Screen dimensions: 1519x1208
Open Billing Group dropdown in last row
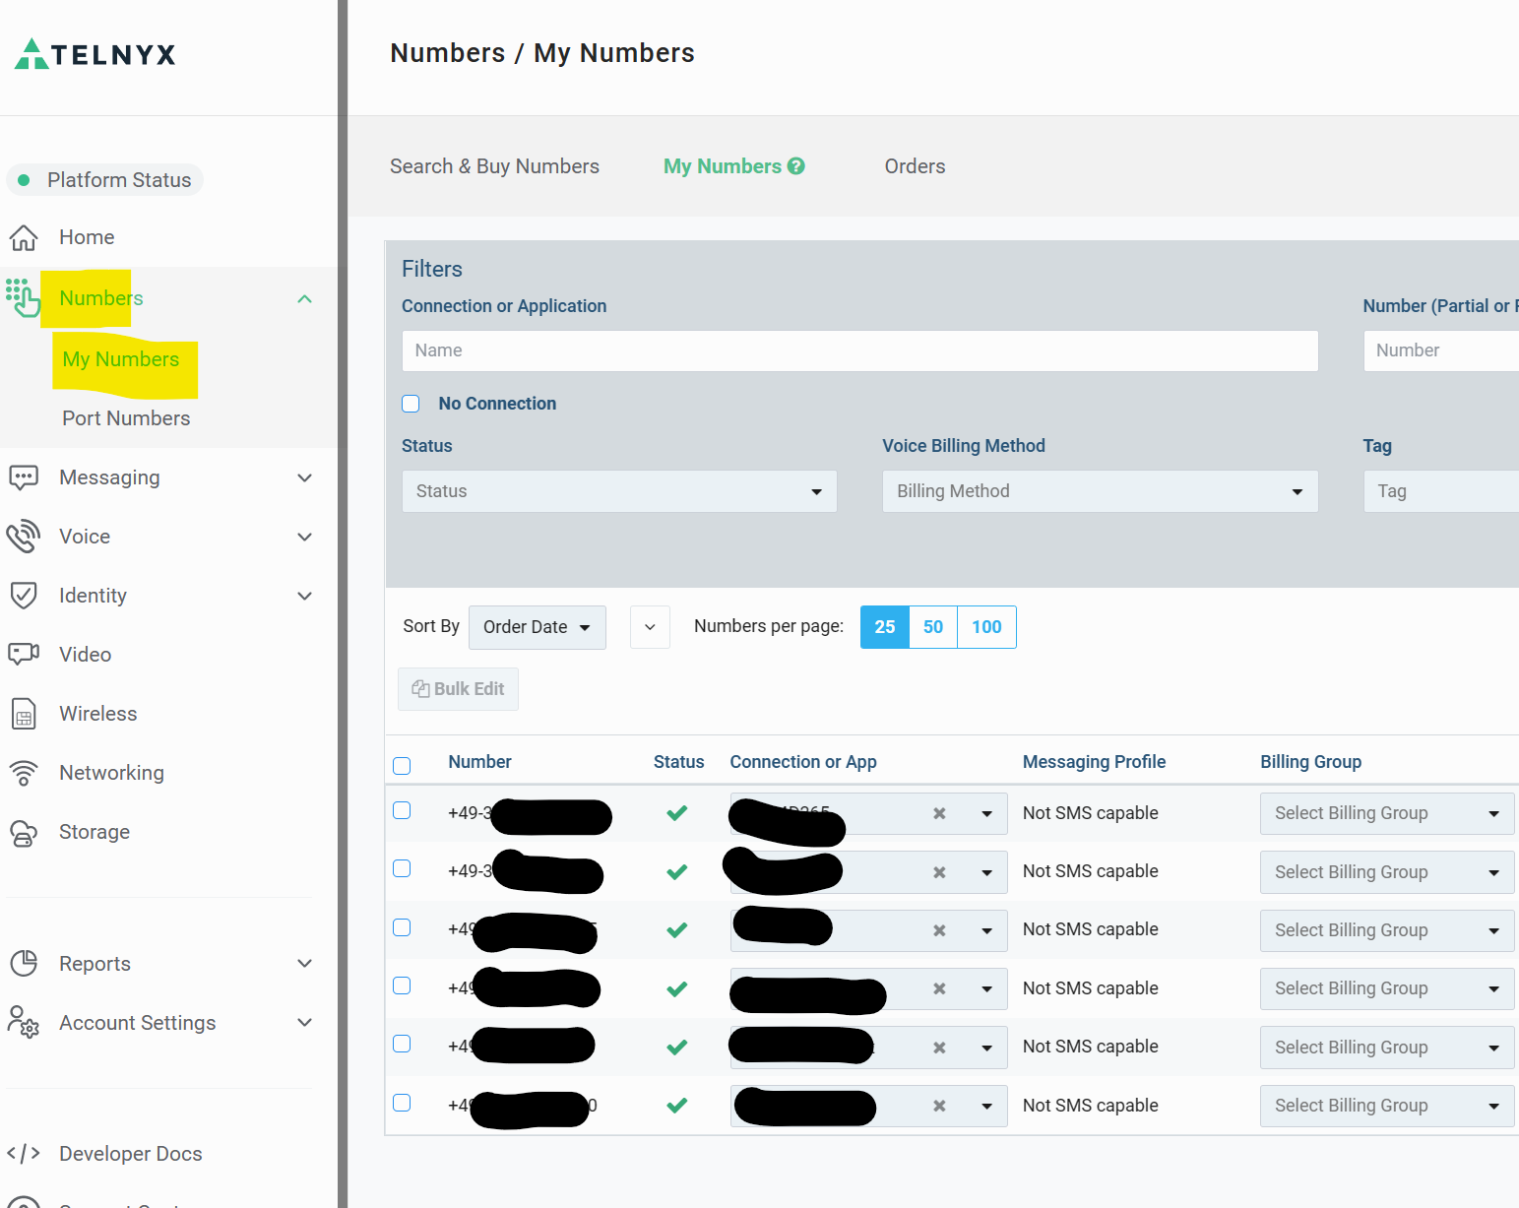pyautogui.click(x=1387, y=1106)
